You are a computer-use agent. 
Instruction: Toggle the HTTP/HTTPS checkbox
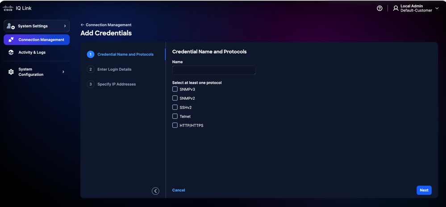point(175,125)
